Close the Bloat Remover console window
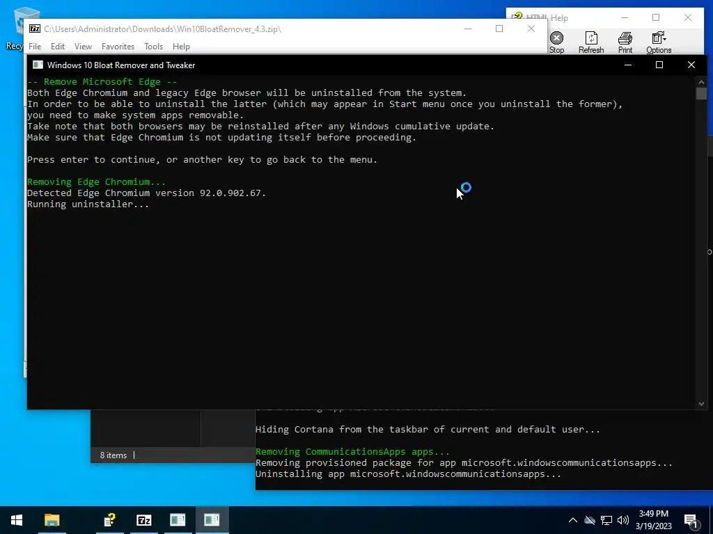Image resolution: width=713 pixels, height=534 pixels. click(691, 65)
